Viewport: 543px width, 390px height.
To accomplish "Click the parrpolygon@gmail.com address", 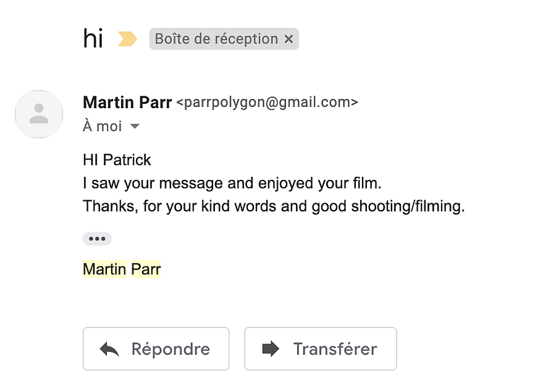I will [x=267, y=102].
